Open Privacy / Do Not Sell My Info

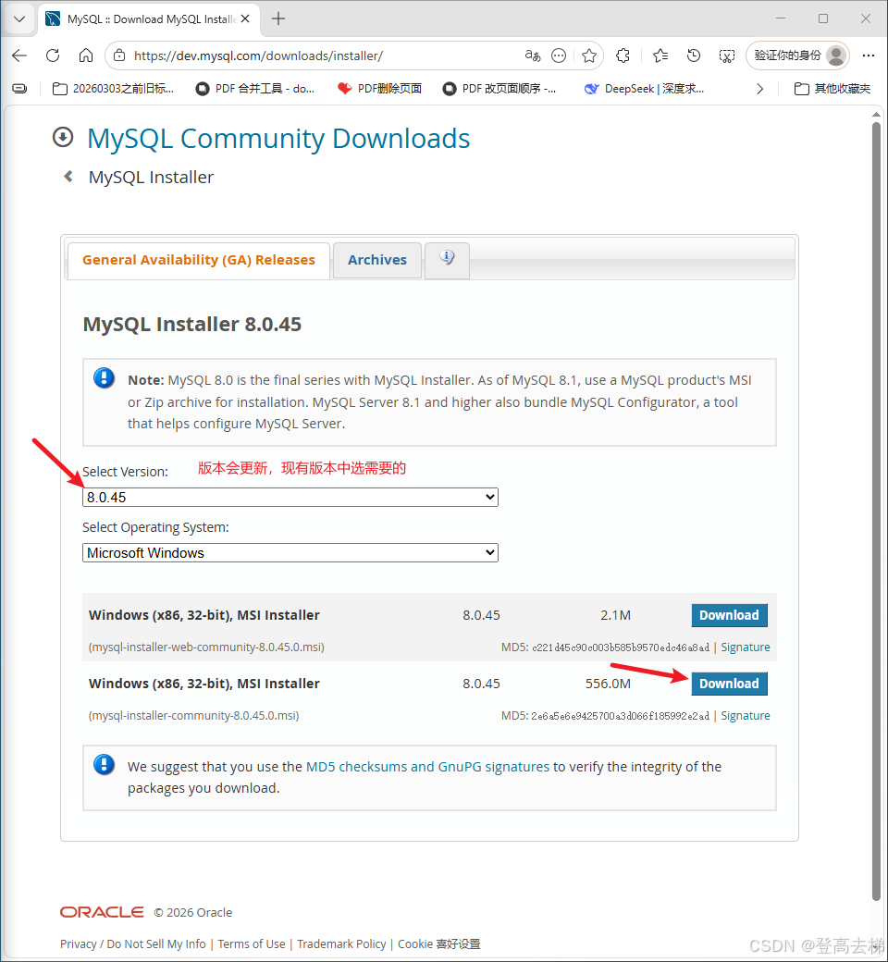pyautogui.click(x=132, y=944)
